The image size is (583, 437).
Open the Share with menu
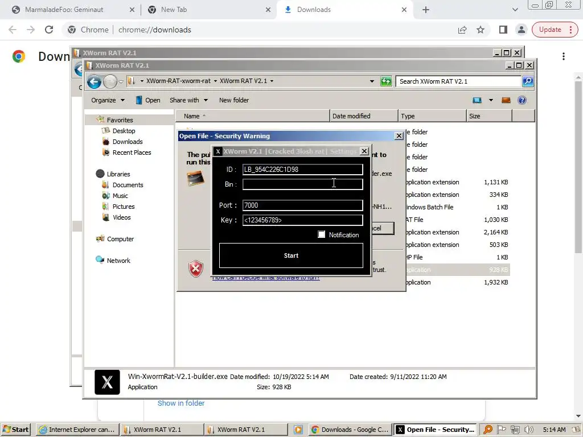coord(188,100)
